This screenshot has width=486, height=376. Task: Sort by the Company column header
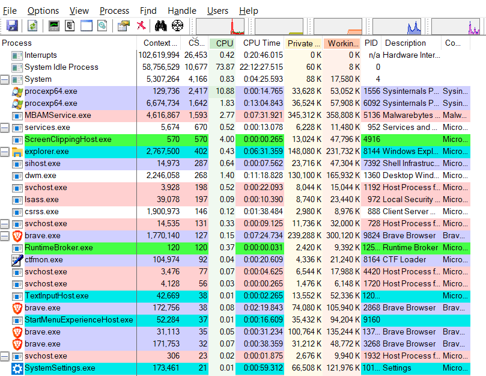[455, 43]
